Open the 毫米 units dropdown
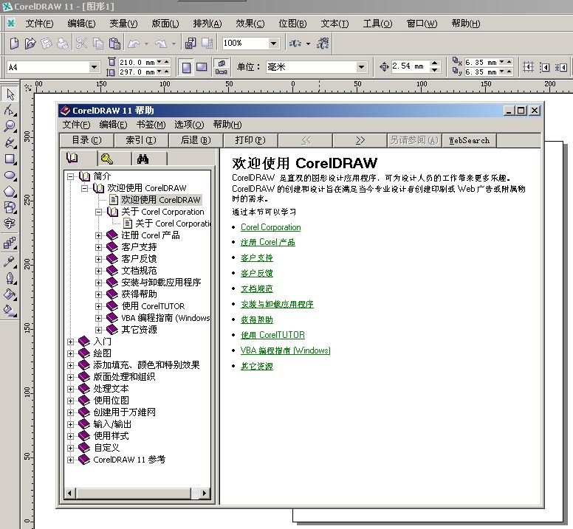 coord(361,67)
